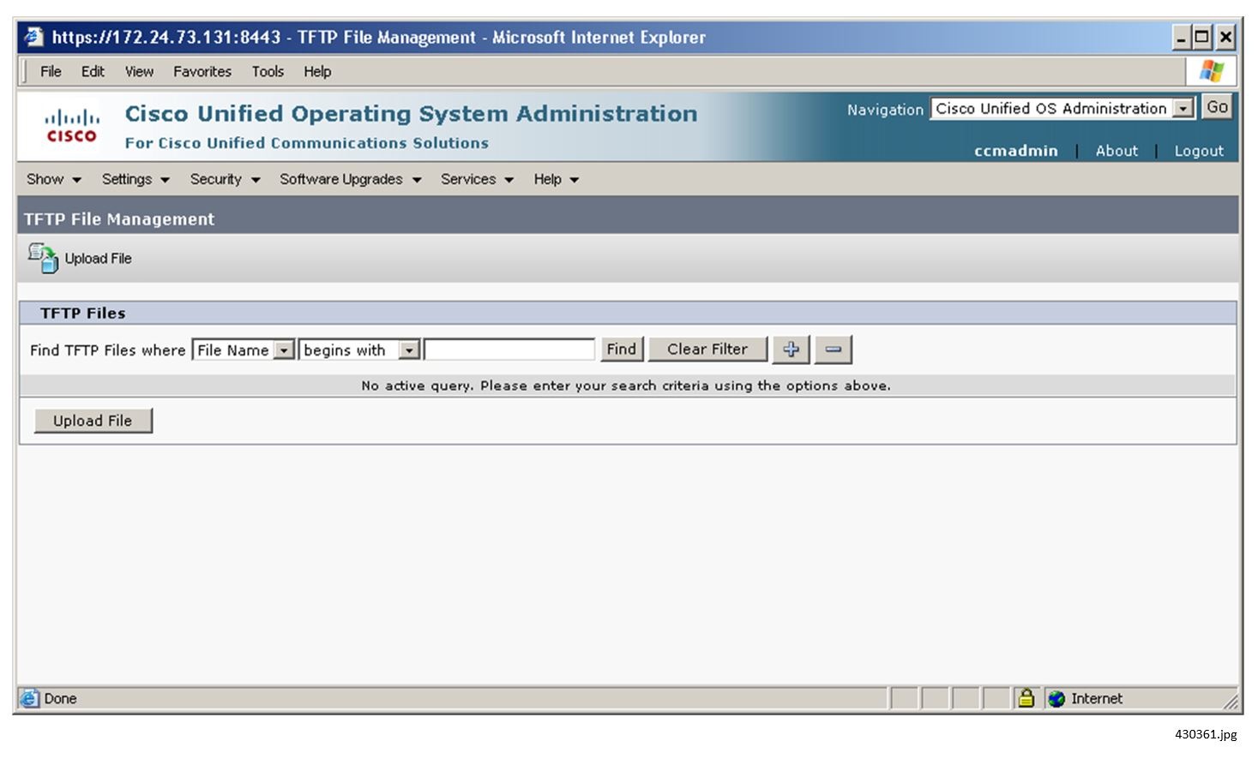
Task: Click the Find button
Action: 622,349
